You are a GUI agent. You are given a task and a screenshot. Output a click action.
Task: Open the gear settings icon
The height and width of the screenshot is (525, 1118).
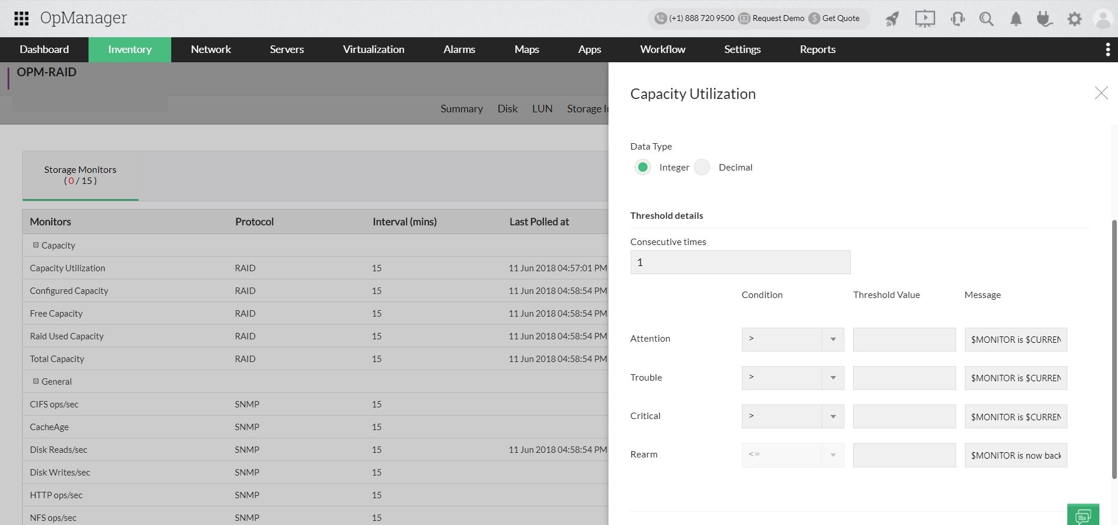coord(1074,19)
